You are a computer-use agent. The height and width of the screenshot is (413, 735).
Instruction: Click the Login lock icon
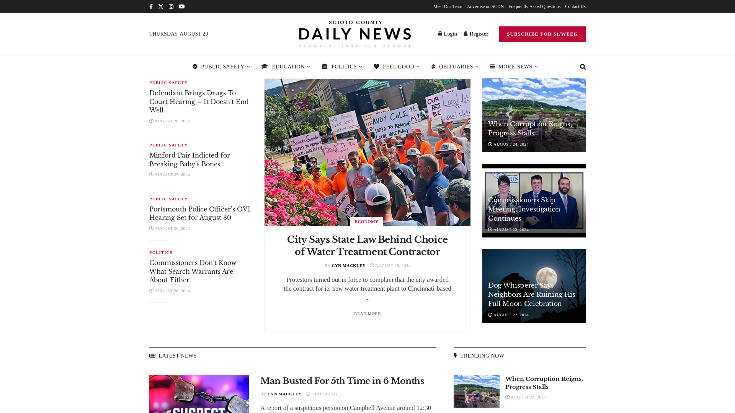[x=440, y=34]
